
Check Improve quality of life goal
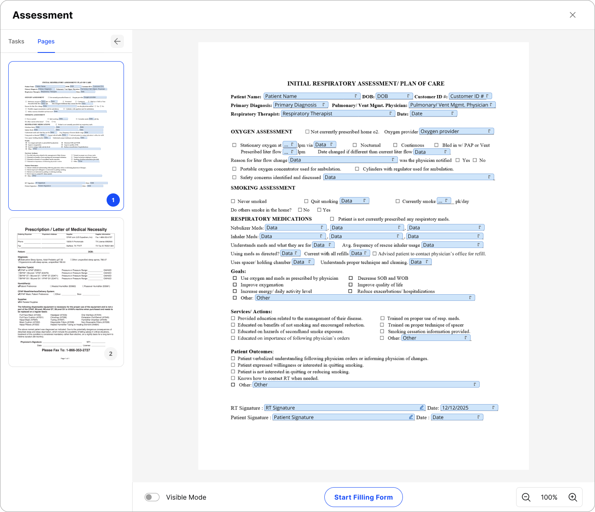351,285
